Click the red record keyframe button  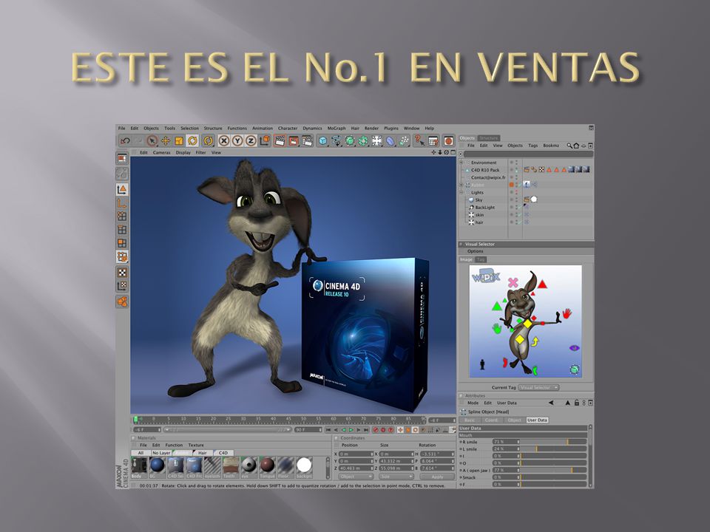(x=376, y=430)
